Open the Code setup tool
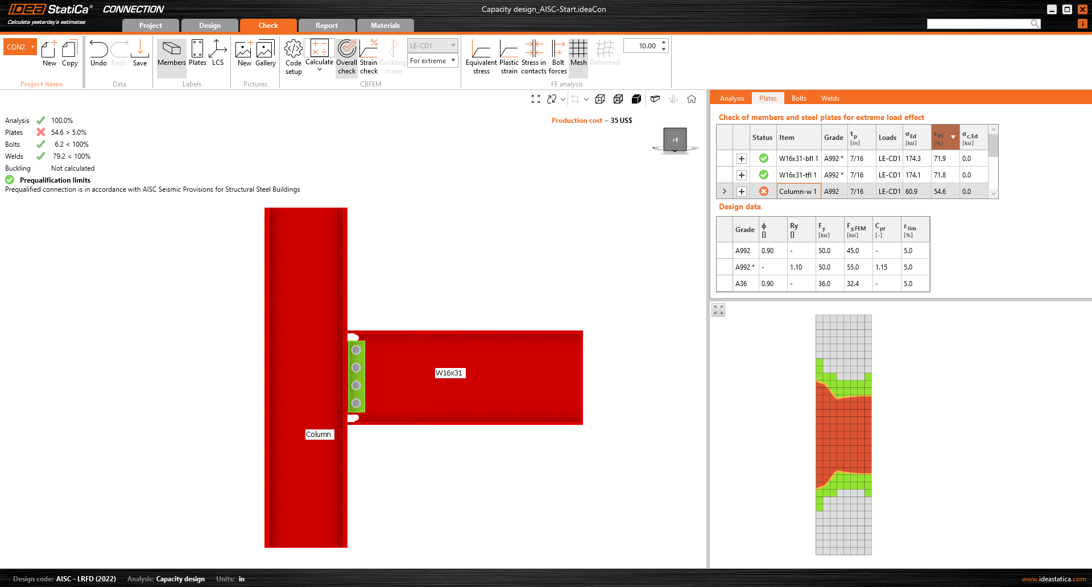The image size is (1092, 587). [293, 56]
